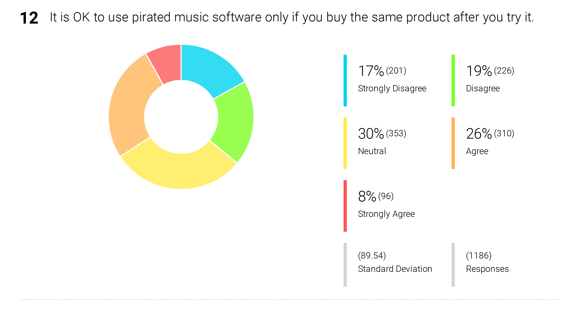This screenshot has width=579, height=309.
Task: Click the gray Responses legend bar
Action: [453, 265]
